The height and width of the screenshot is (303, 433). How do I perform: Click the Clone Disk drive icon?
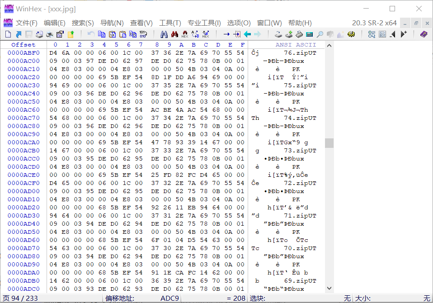click(278, 34)
